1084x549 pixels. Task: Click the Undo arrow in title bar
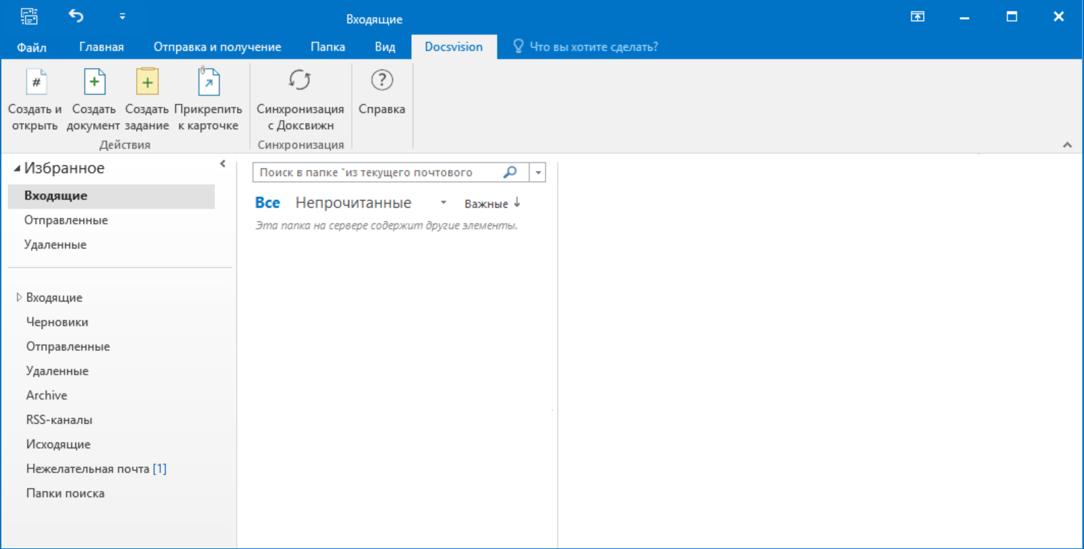(x=76, y=16)
